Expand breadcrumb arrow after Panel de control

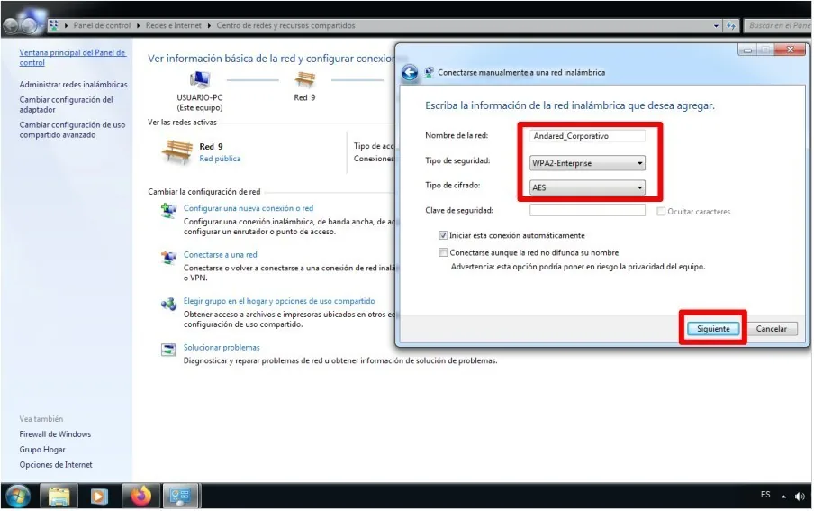point(139,25)
